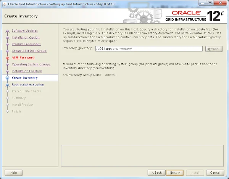Close the installer window
Screen dimensions: 229x179
[x=220, y=3]
